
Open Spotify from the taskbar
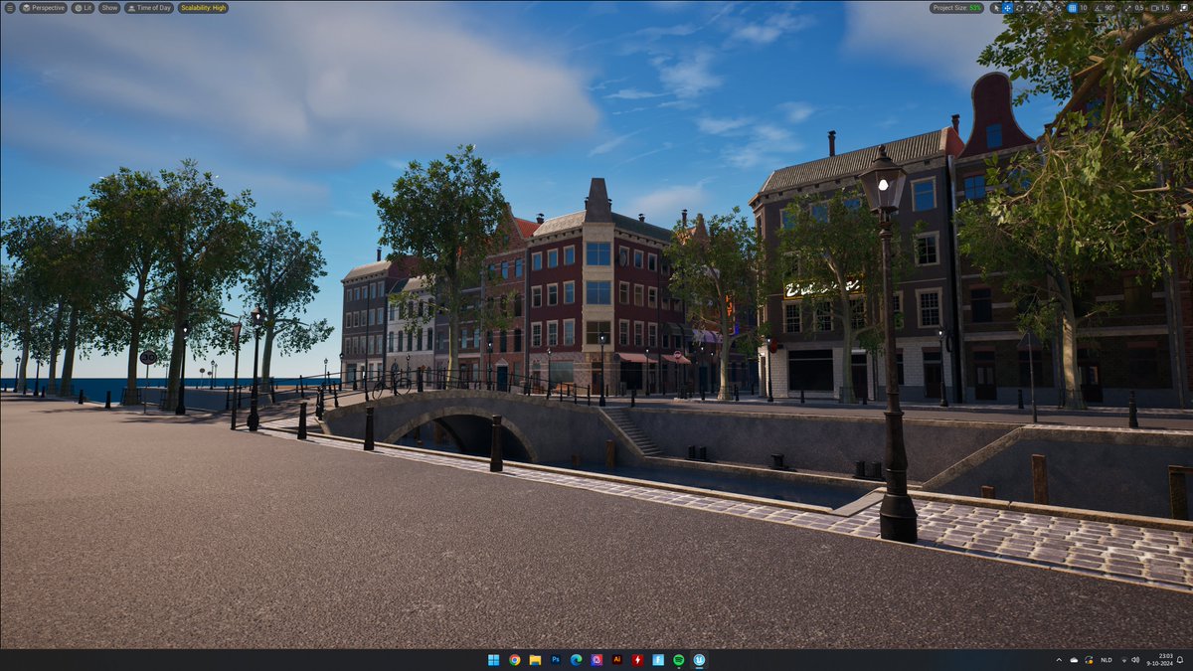pyautogui.click(x=679, y=660)
